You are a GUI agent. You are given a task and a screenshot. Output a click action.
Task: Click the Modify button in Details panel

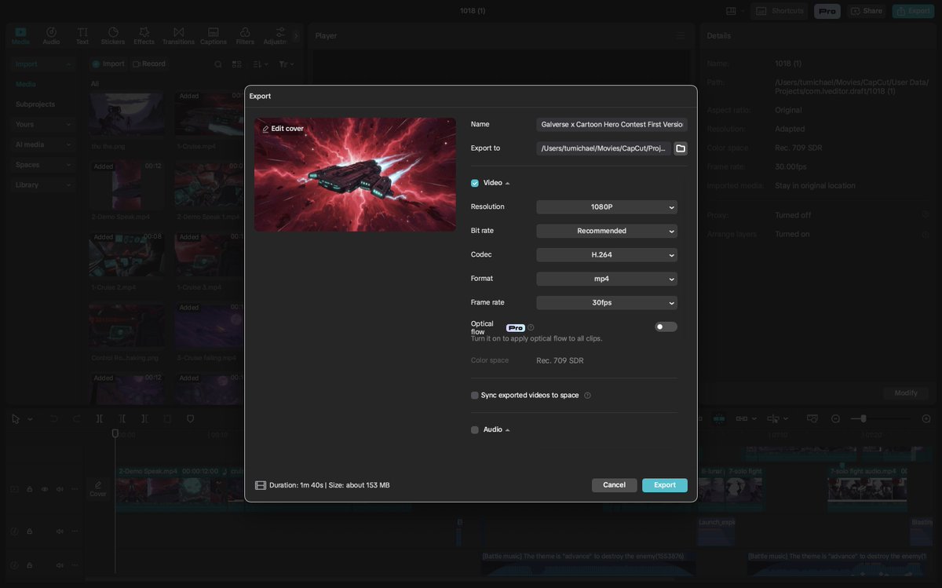pos(906,393)
